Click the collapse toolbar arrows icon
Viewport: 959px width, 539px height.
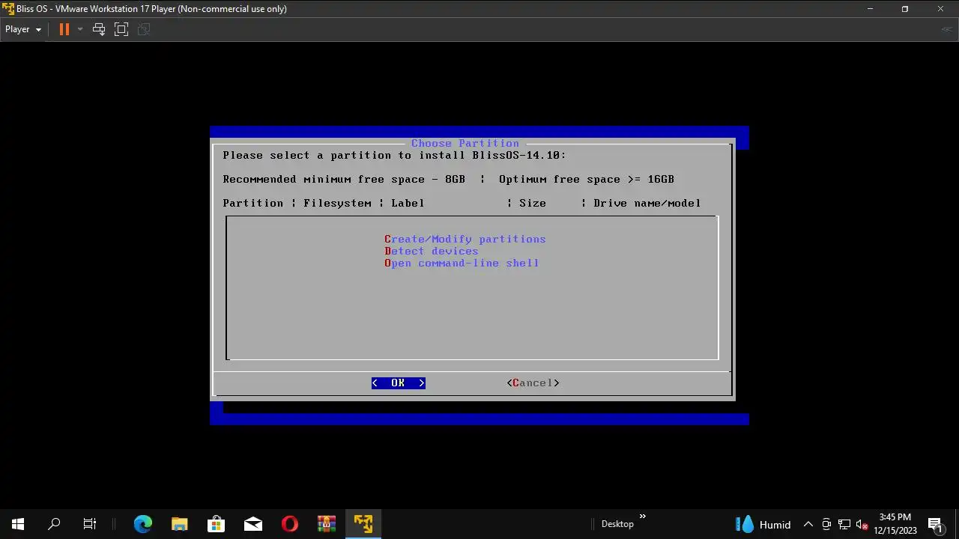947,29
